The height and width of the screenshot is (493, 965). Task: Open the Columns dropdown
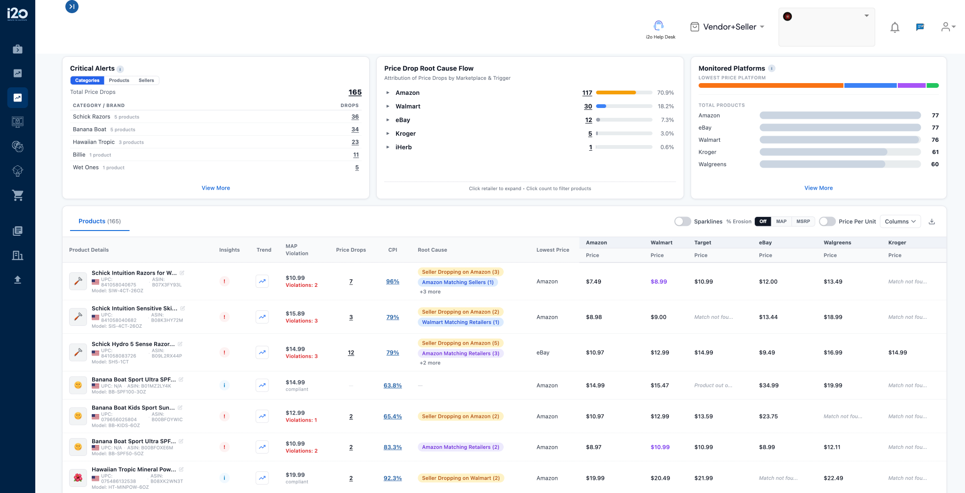(900, 222)
